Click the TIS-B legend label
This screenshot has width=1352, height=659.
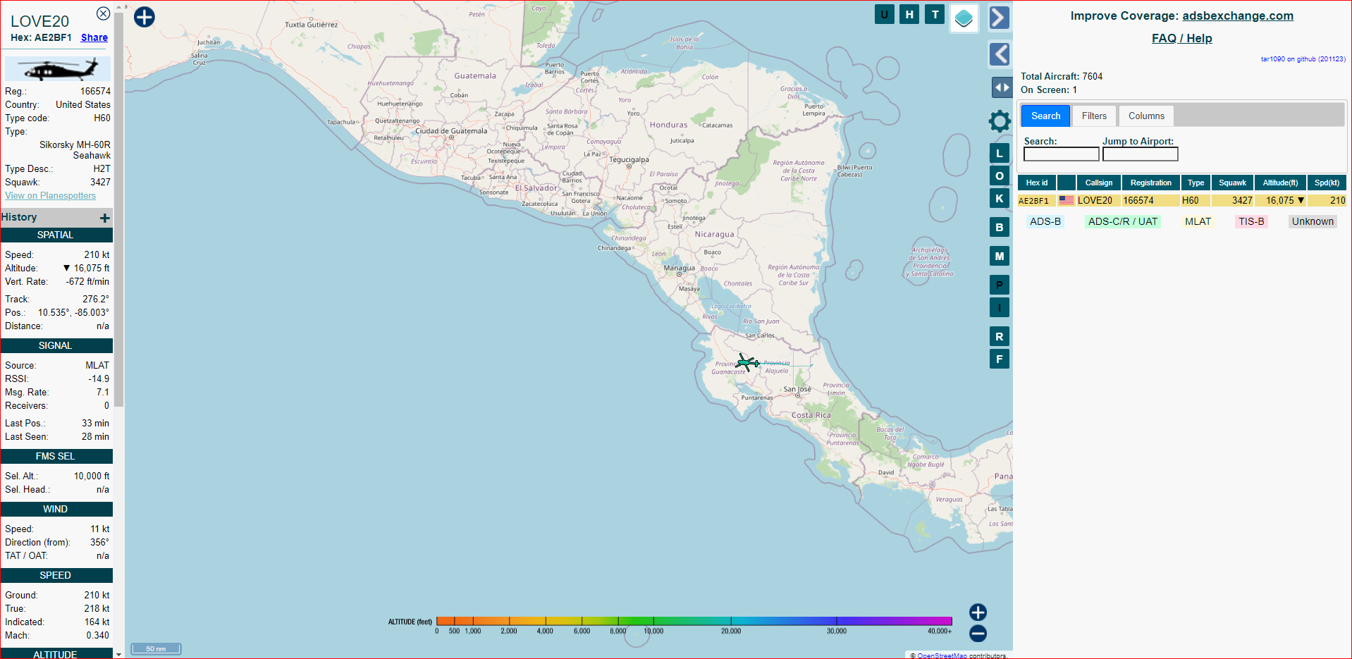1251,221
